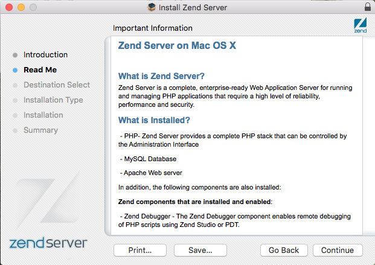Select the Installation step label

pos(43,115)
